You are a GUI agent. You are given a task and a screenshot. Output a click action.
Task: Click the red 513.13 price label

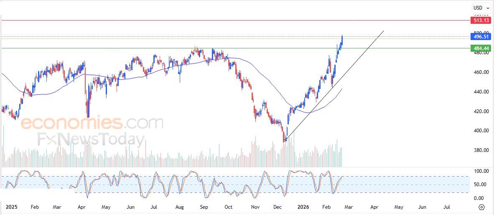(x=481, y=20)
